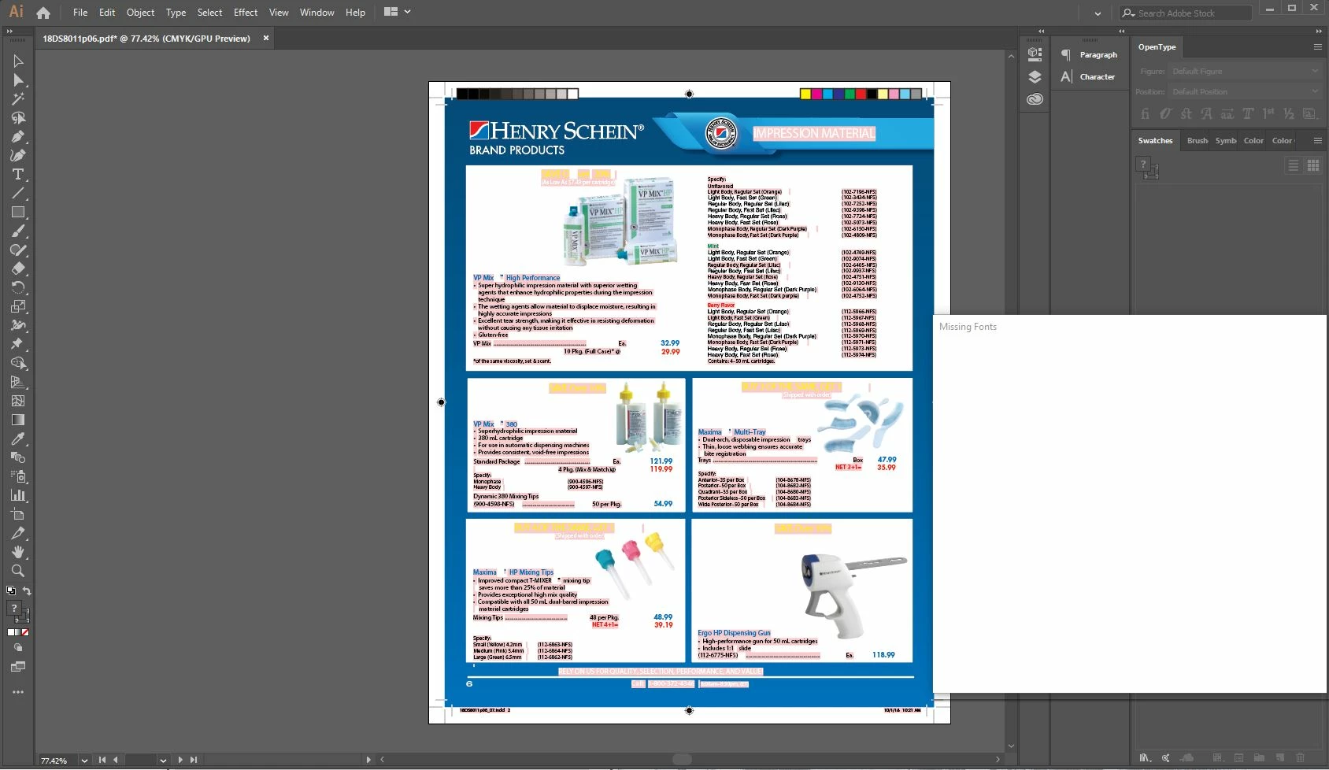The width and height of the screenshot is (1329, 770).
Task: Select the Eyedropper tool
Action: click(x=18, y=439)
